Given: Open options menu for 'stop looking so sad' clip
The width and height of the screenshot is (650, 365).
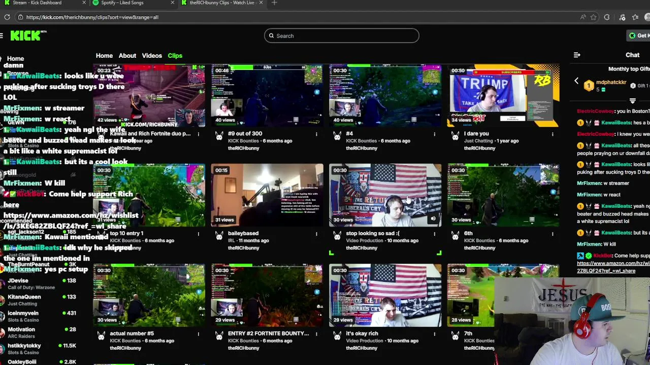Looking at the screenshot, I should click(x=434, y=234).
